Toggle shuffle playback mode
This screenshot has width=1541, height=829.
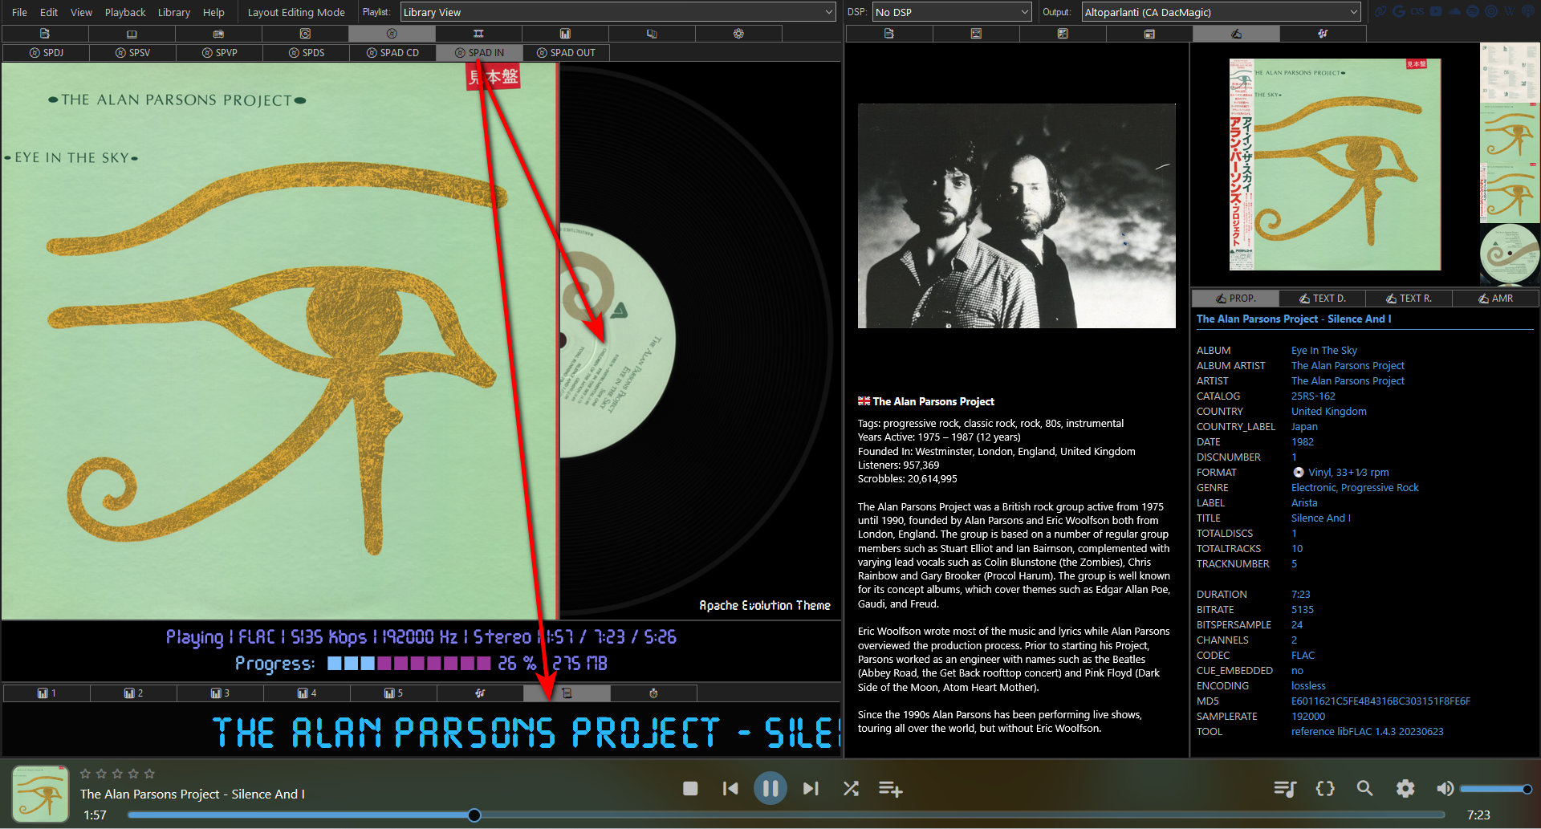(851, 789)
